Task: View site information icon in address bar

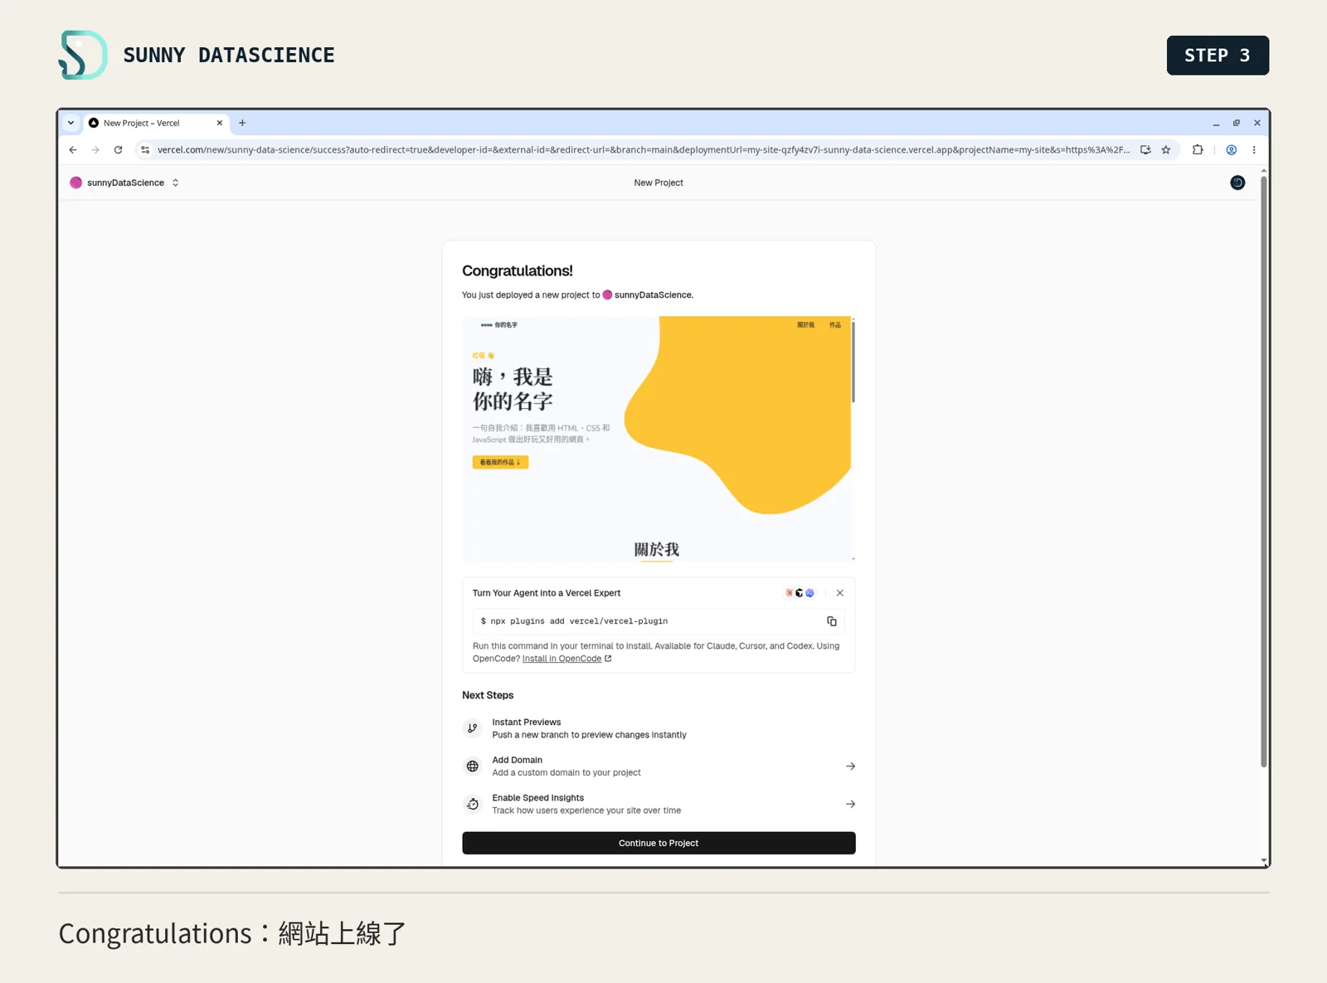Action: 145,150
